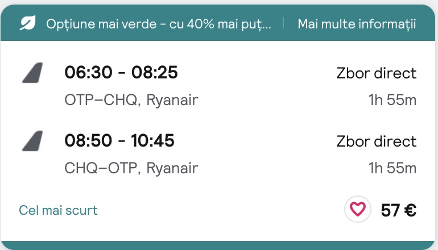The width and height of the screenshot is (438, 250).
Task: Save flight with the heart icon
Action: tap(358, 209)
